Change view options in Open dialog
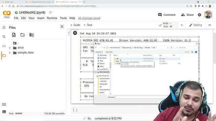216x121 pixels. coord(187,52)
